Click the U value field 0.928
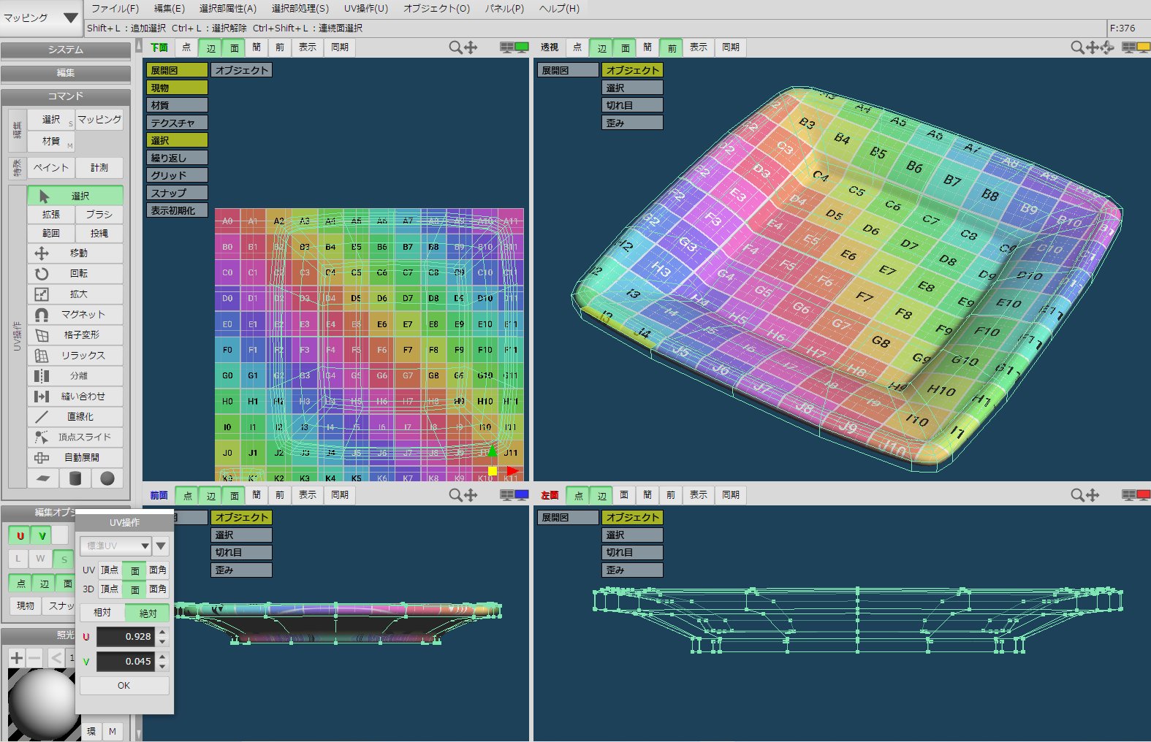The width and height of the screenshot is (1151, 742). point(126,637)
